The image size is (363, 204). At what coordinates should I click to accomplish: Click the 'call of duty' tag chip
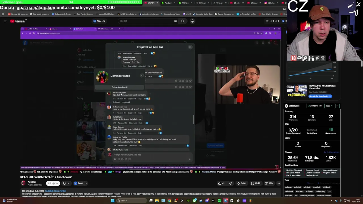pos(320,192)
